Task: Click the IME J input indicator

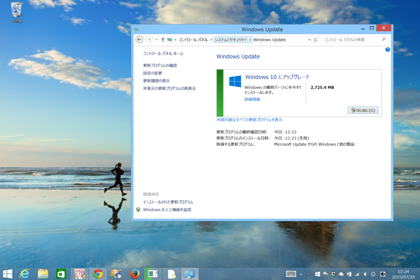Action: tap(383, 274)
